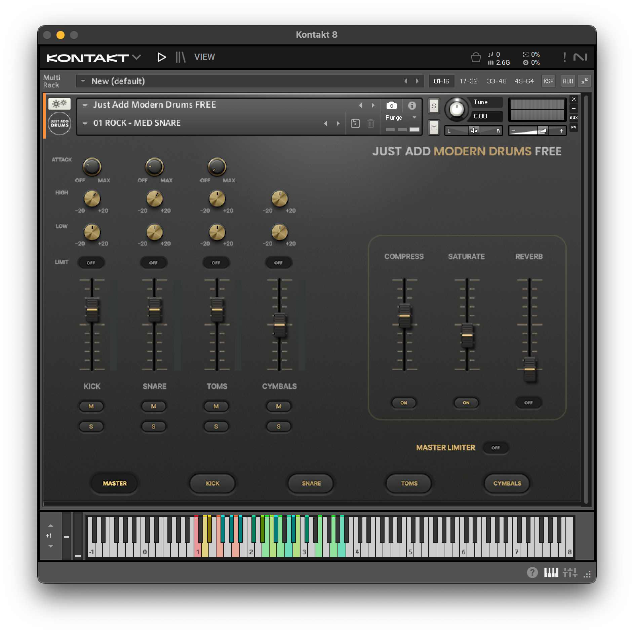Image resolution: width=634 pixels, height=633 pixels.
Task: Turn off the COMPRESS effect
Action: tap(403, 403)
